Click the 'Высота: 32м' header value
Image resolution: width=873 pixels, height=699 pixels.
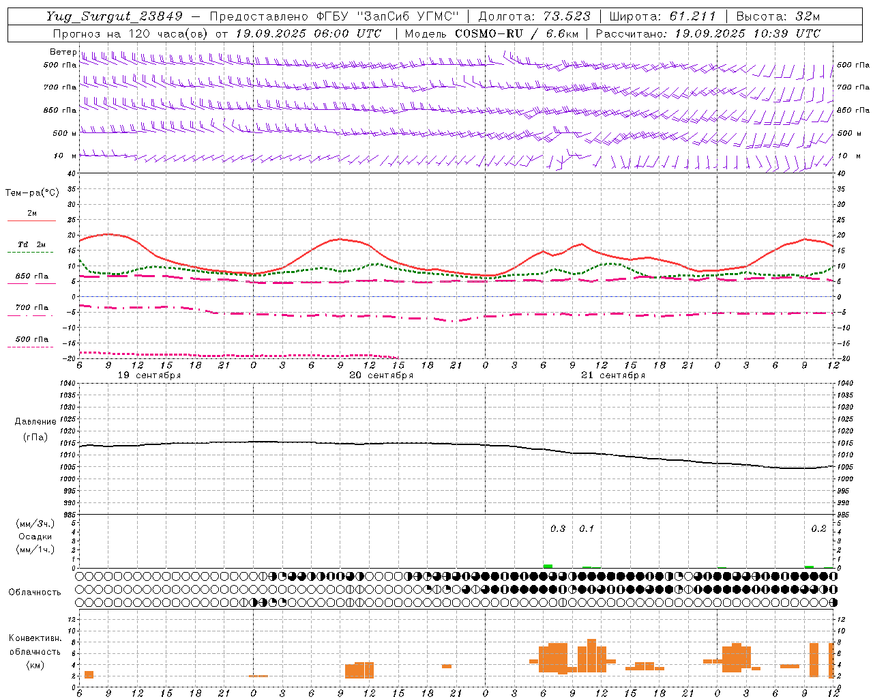777,16
